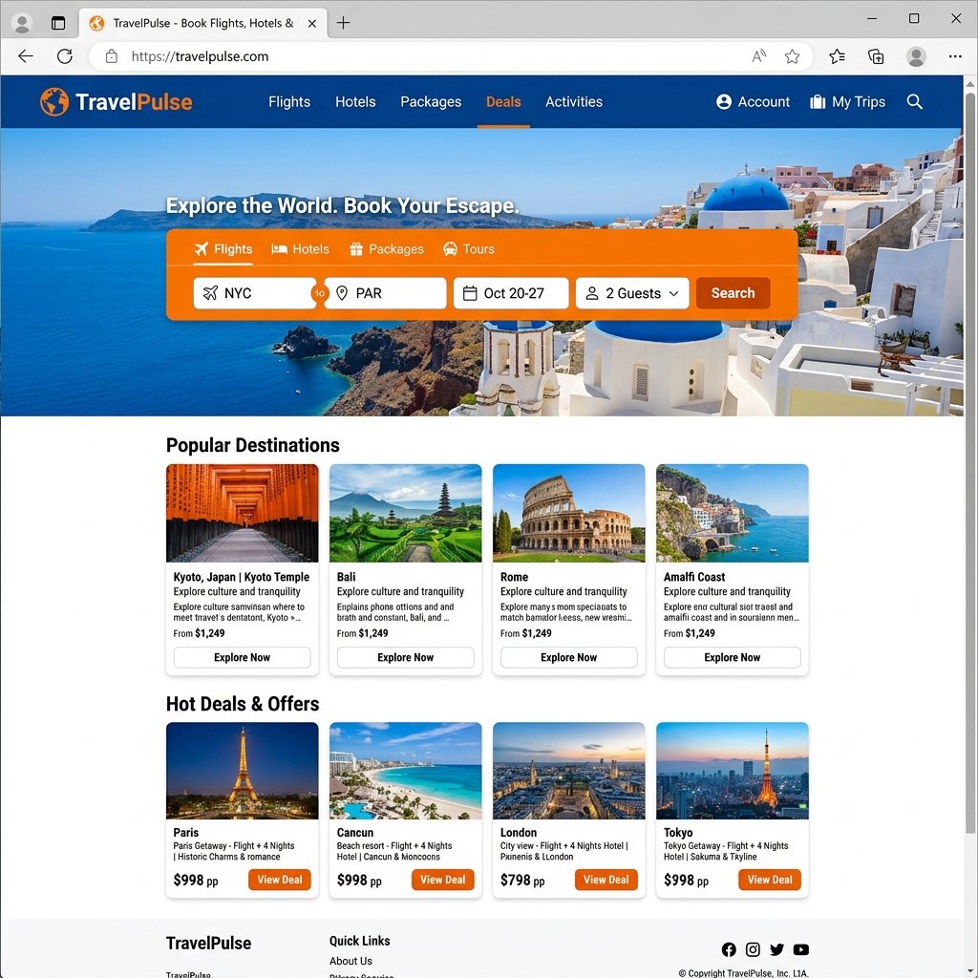
Task: Add page to favorites star icon
Action: click(x=792, y=56)
